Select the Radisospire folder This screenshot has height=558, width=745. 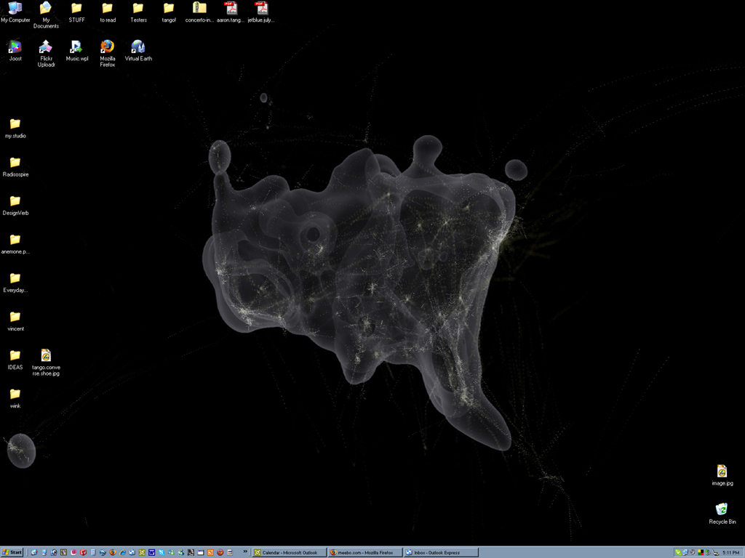coord(15,166)
